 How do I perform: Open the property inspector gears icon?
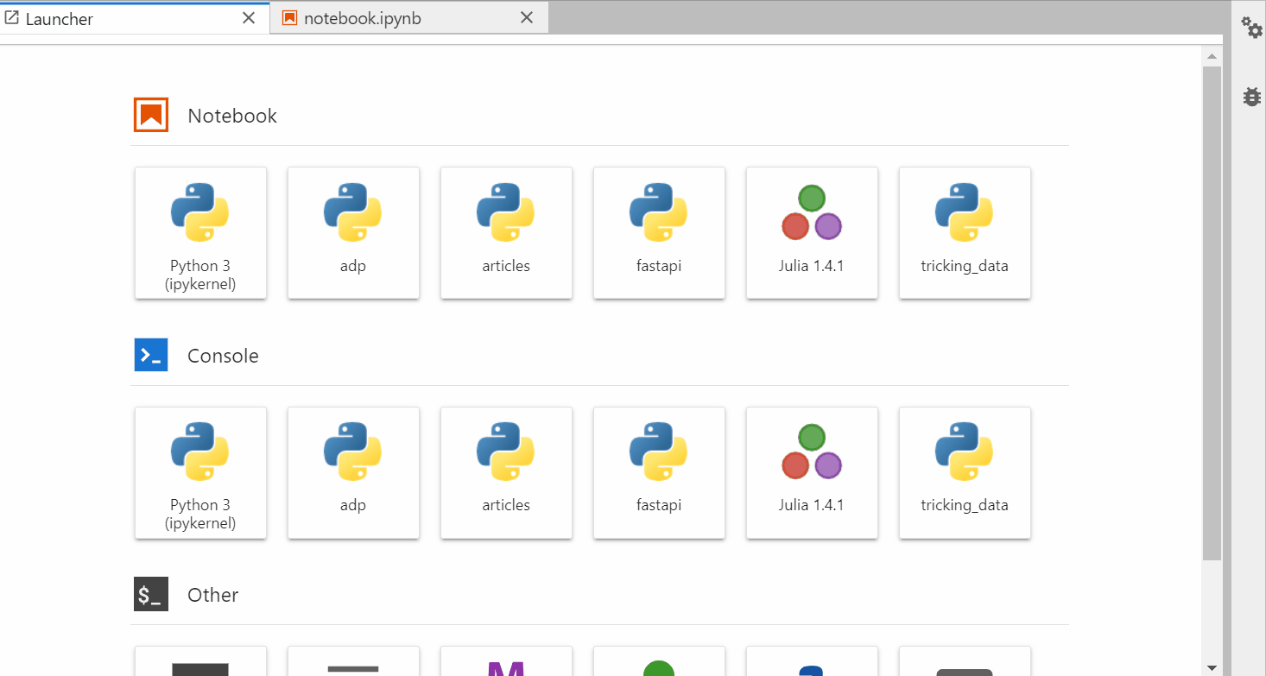point(1251,27)
